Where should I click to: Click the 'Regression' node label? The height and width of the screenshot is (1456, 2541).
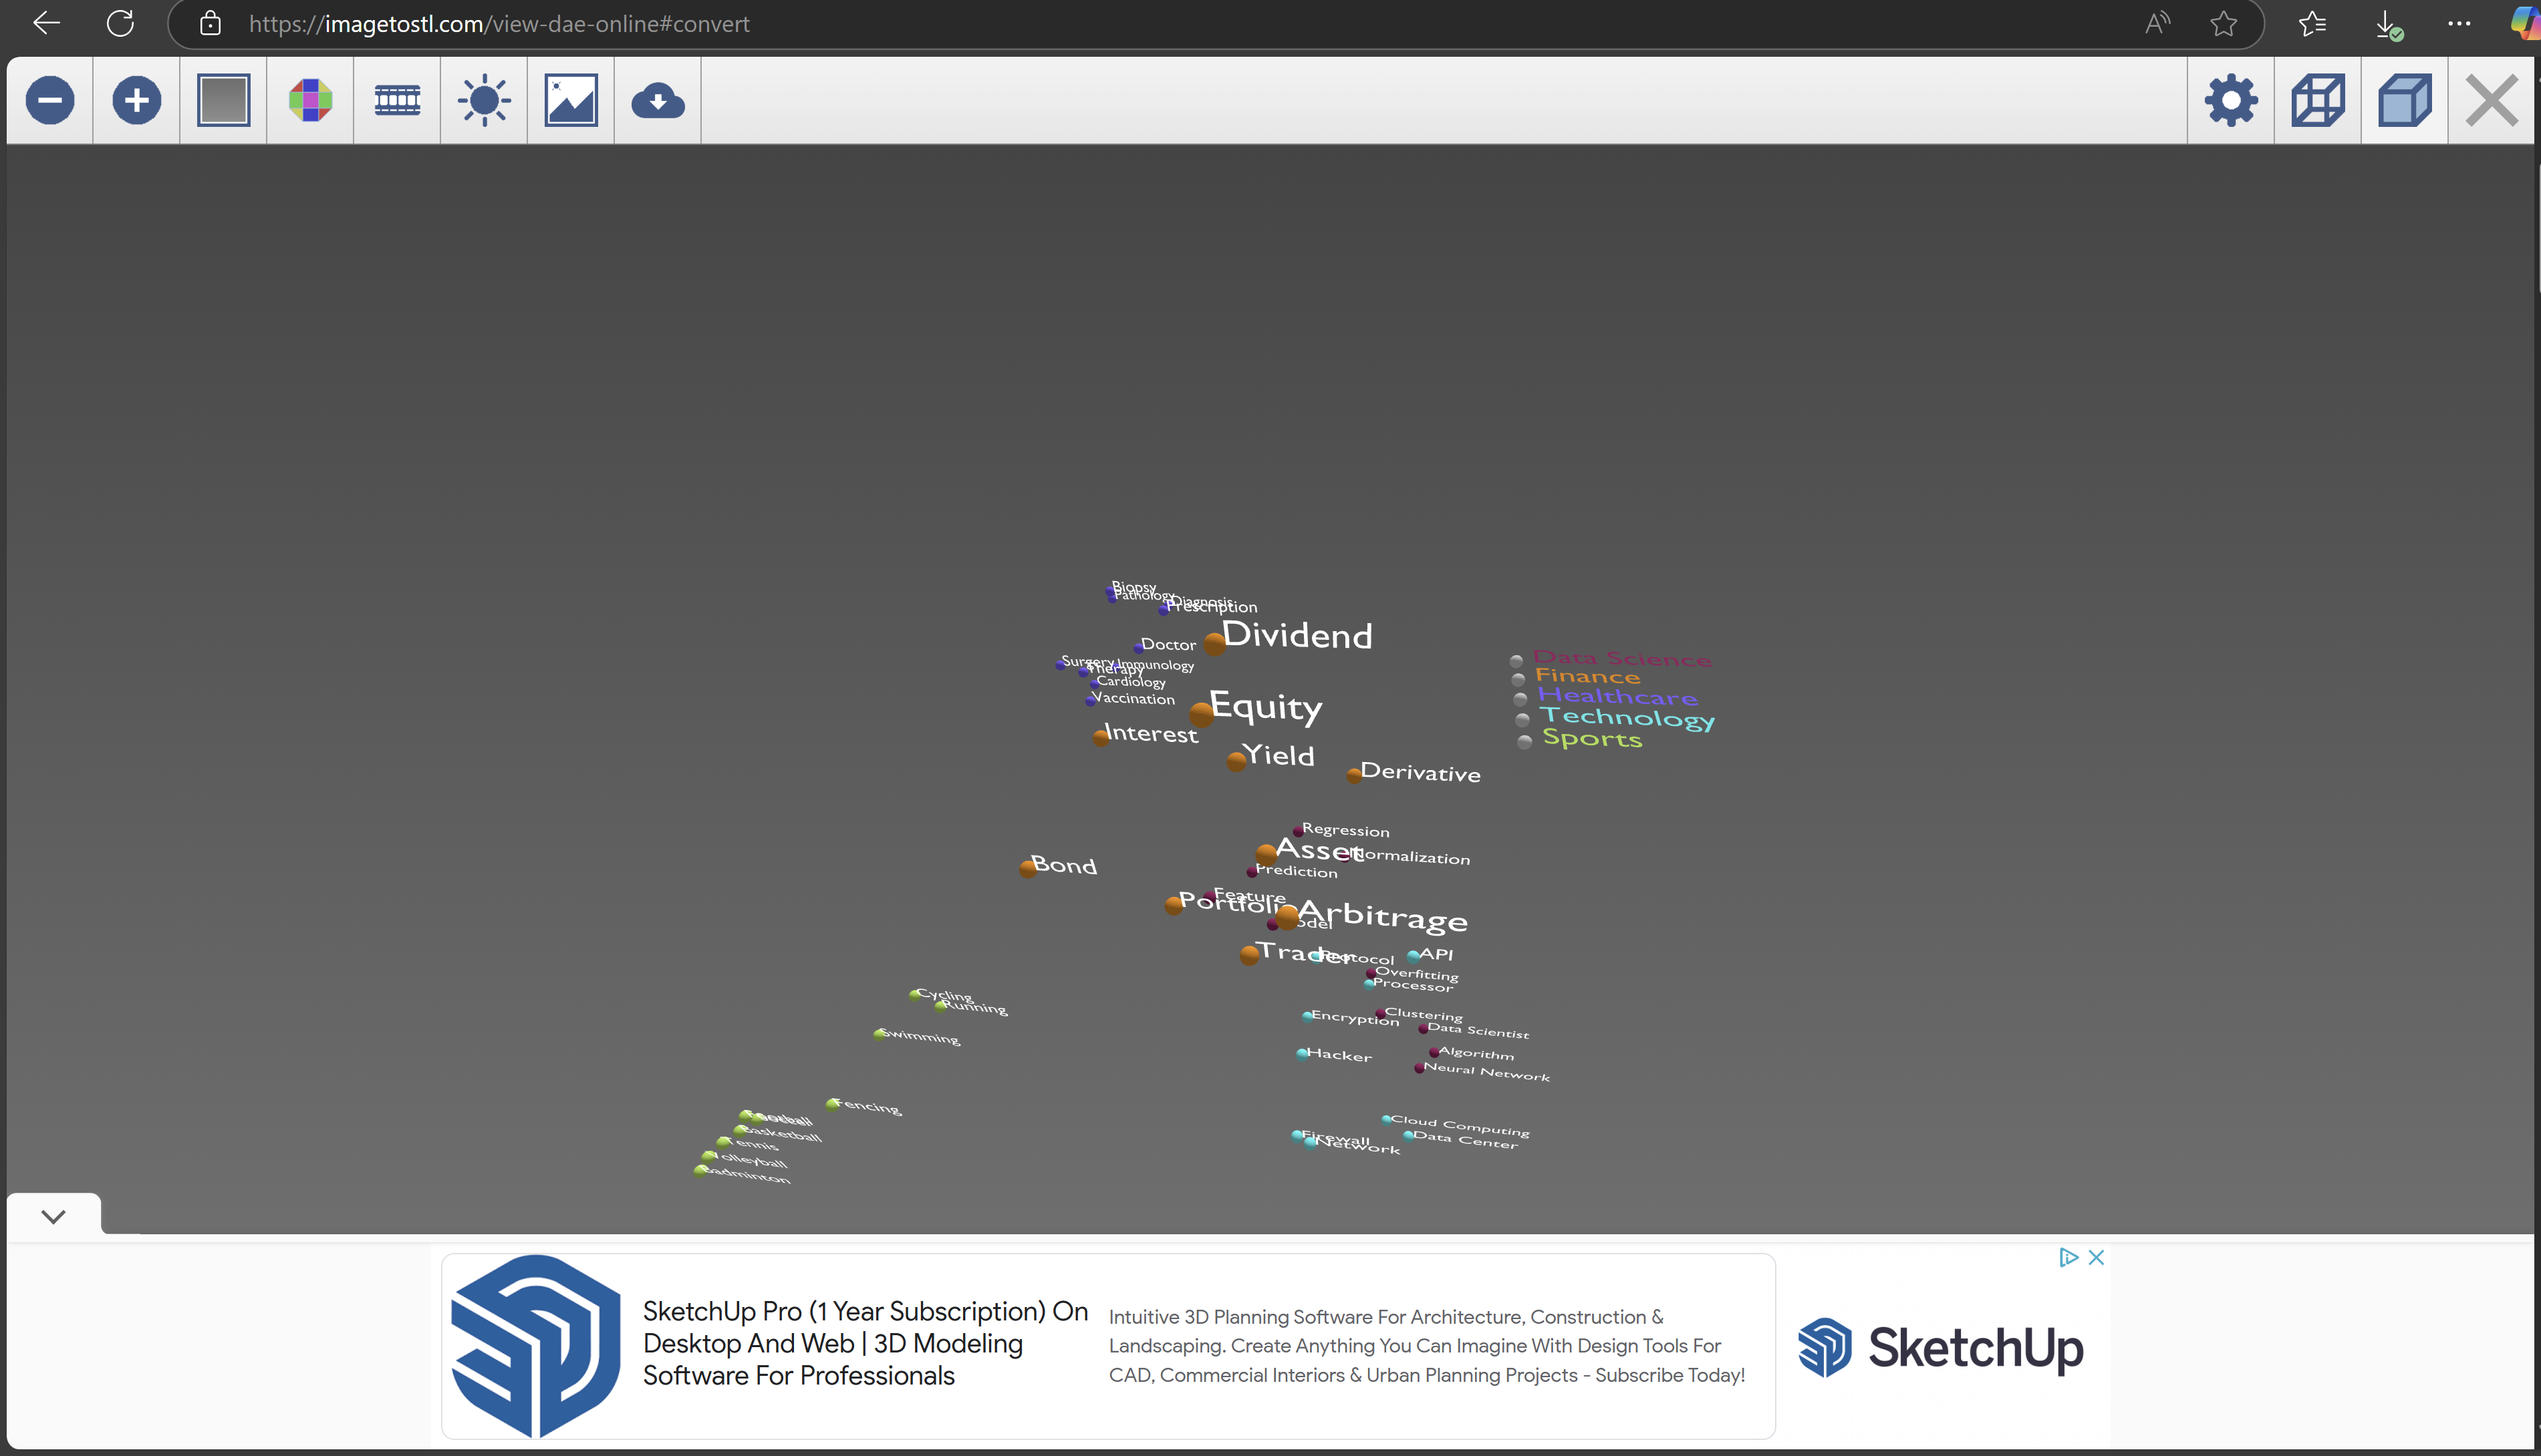[1345, 830]
